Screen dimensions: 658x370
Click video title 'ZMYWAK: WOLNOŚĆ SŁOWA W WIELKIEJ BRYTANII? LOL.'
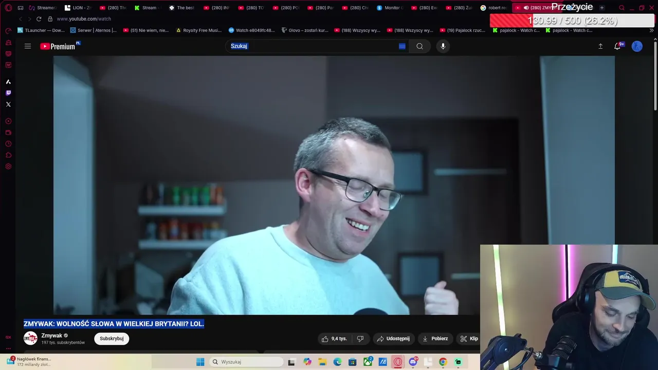point(114,324)
